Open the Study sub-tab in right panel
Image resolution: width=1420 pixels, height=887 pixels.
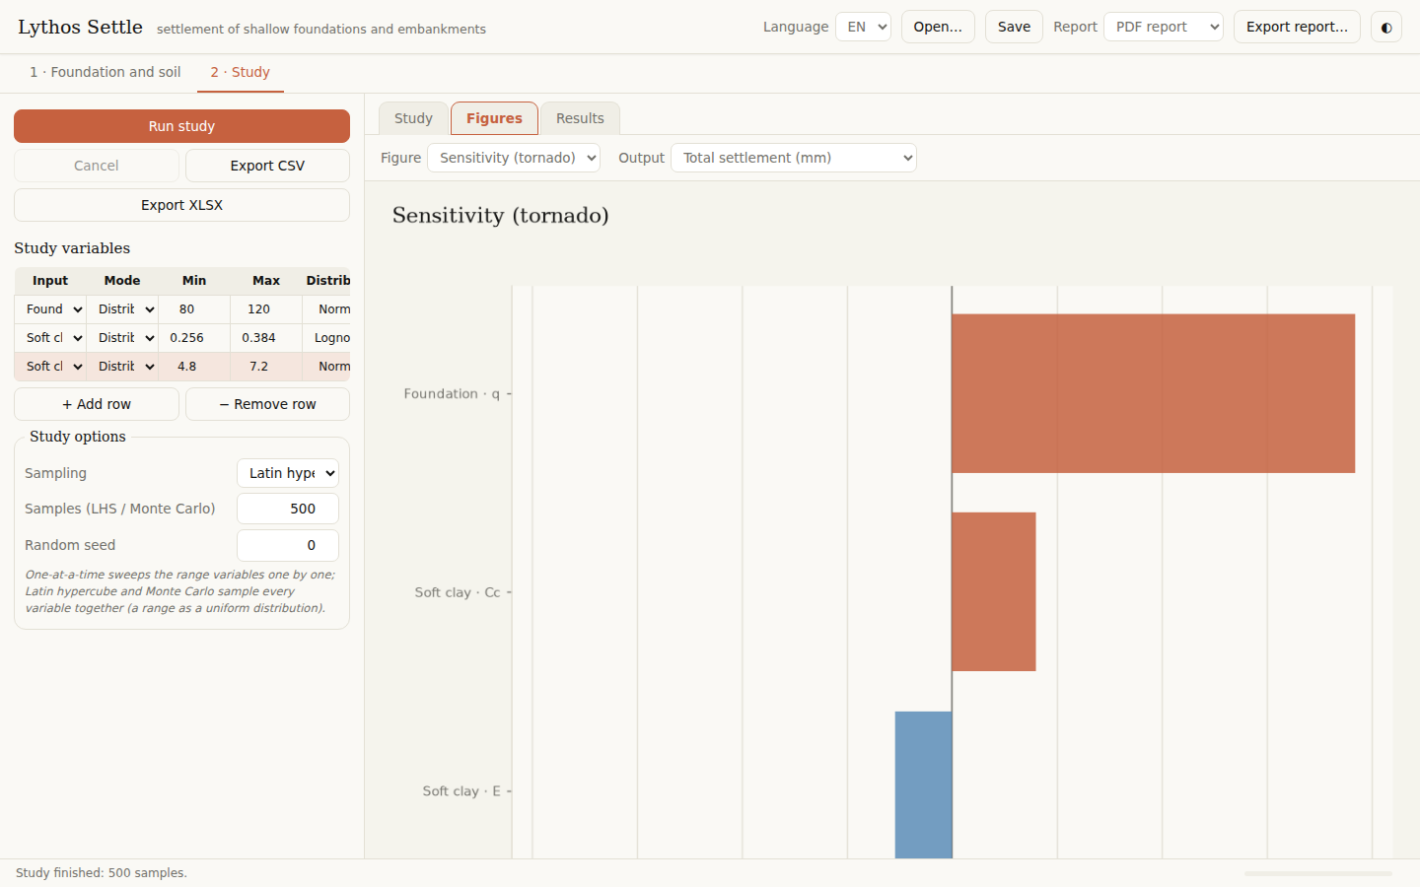pos(413,118)
